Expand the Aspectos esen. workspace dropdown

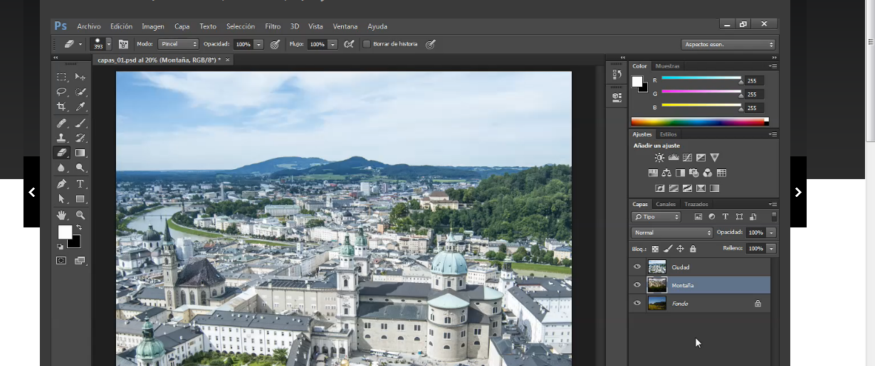[728, 44]
